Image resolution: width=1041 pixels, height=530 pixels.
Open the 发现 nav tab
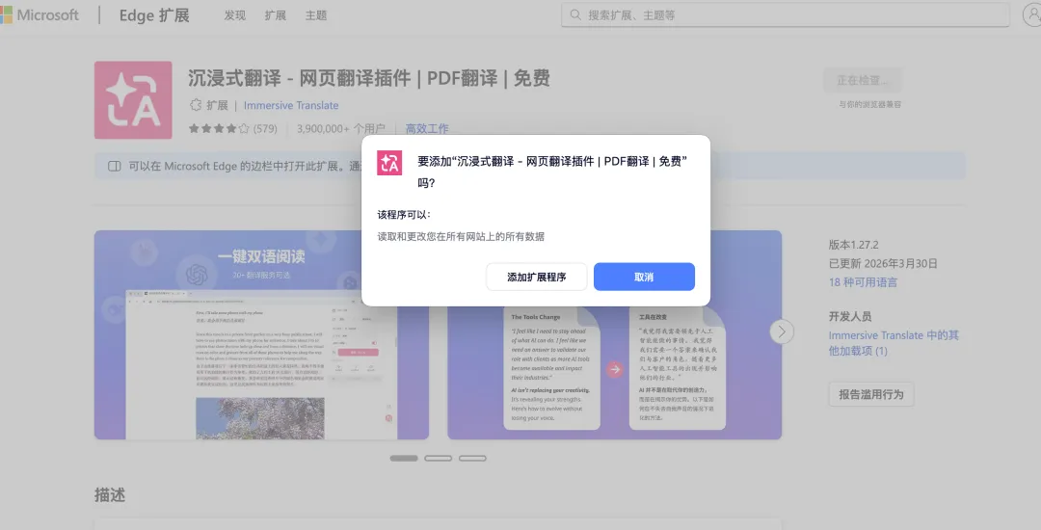234,15
